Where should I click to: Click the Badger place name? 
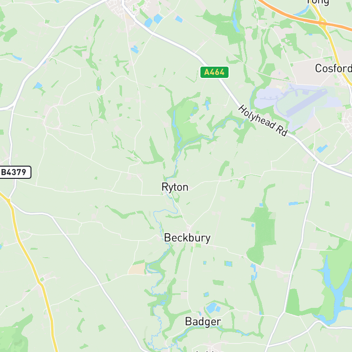[203, 321]
